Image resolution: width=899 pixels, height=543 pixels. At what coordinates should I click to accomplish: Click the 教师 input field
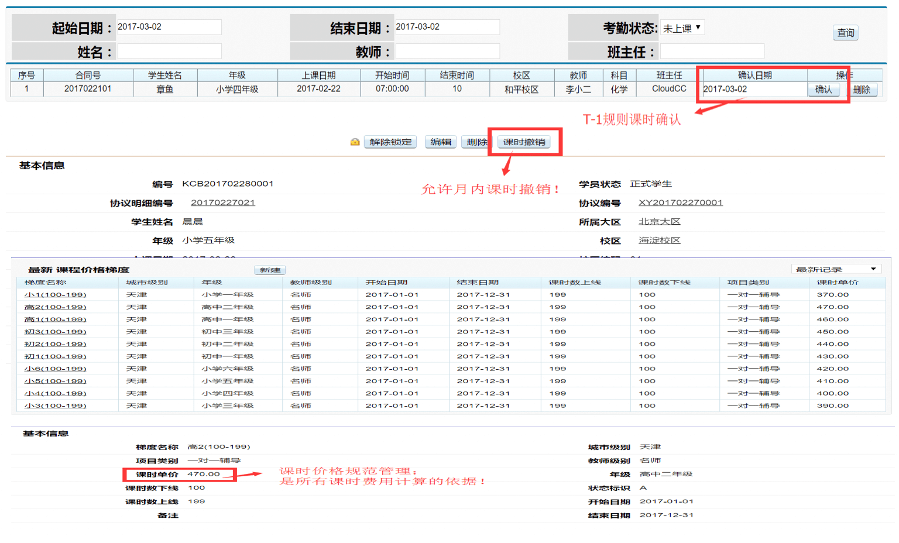[x=447, y=51]
